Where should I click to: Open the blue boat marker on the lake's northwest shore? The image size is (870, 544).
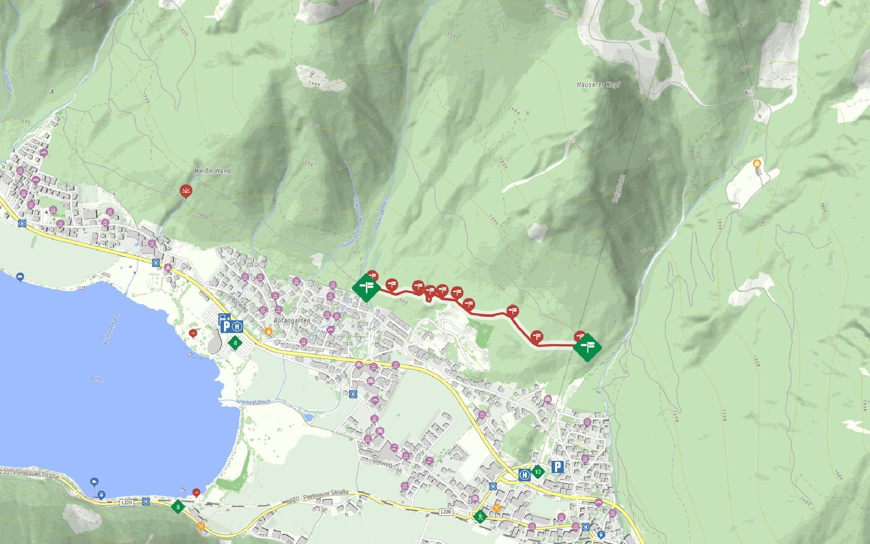[x=20, y=277]
